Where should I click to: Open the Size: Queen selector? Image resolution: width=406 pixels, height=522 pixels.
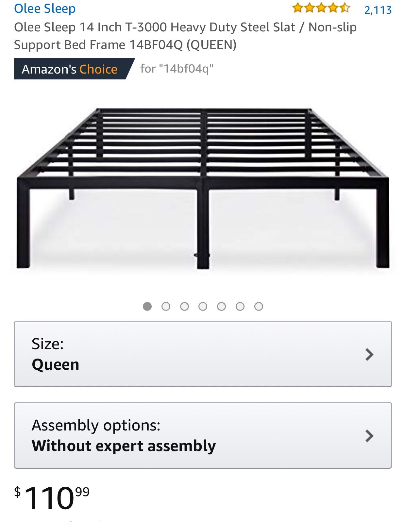pyautogui.click(x=203, y=354)
